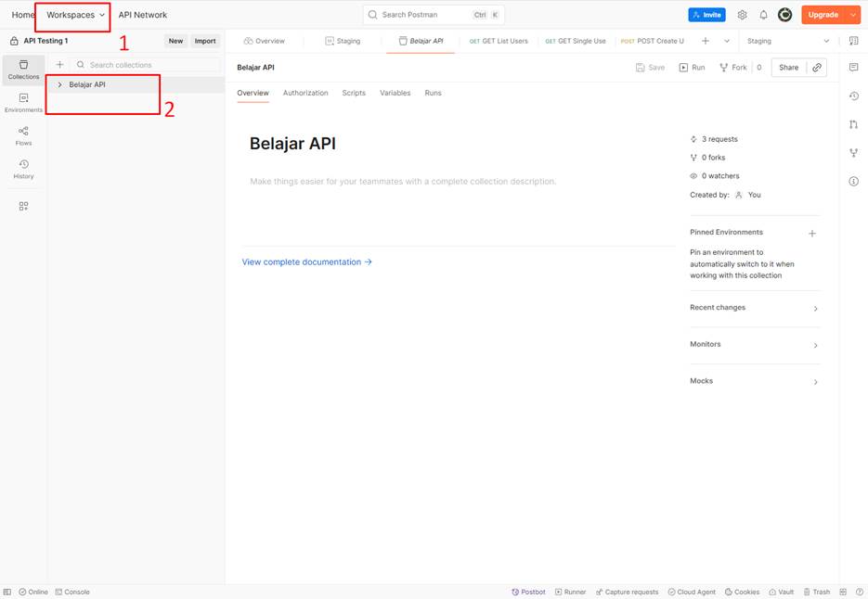
Task: Click the settings gear icon
Action: click(x=742, y=15)
